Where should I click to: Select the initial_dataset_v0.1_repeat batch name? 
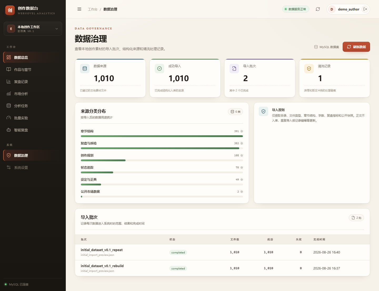click(102, 250)
